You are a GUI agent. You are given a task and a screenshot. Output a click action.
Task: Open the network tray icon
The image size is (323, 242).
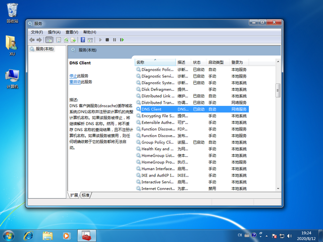click(x=282, y=236)
